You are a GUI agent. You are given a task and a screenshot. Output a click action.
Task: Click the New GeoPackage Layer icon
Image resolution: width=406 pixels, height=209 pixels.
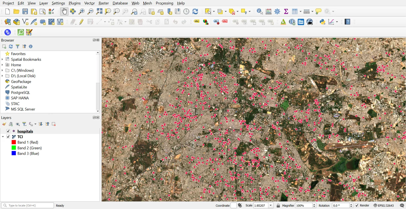(16, 22)
